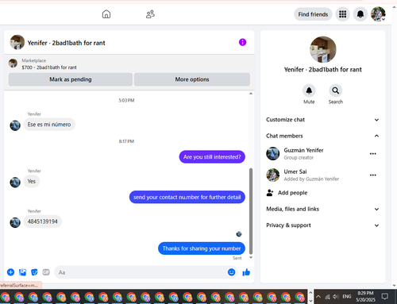
Task: Open volume control in system tray
Action: pos(336,297)
